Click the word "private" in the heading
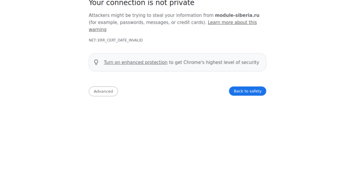355x186 pixels. click(181, 4)
